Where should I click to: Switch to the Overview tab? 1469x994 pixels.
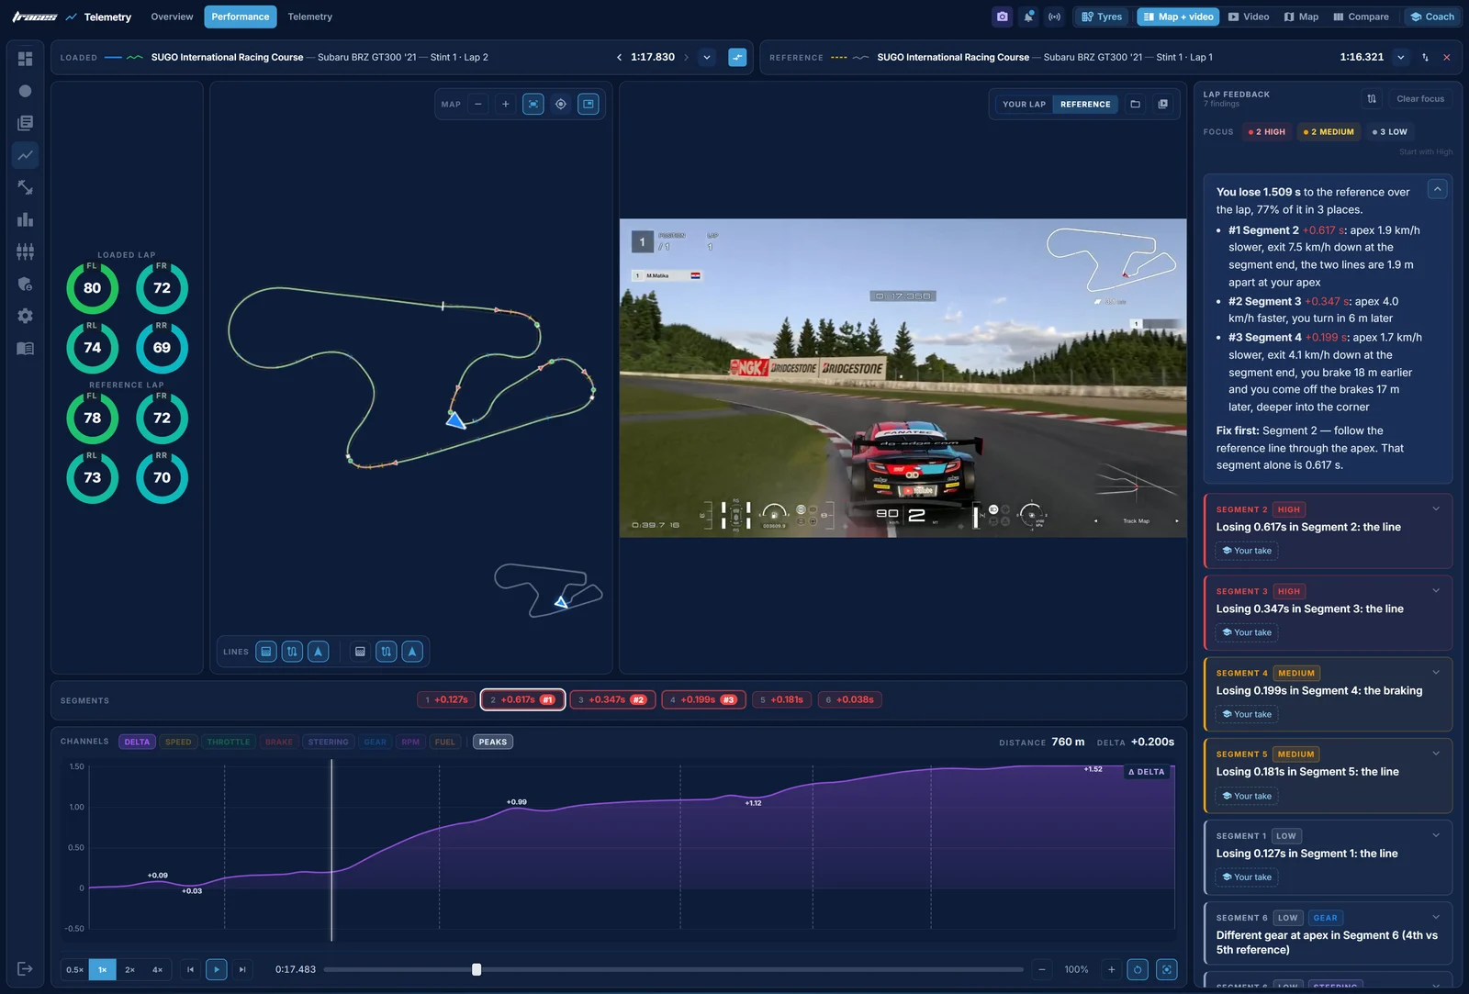pos(172,17)
